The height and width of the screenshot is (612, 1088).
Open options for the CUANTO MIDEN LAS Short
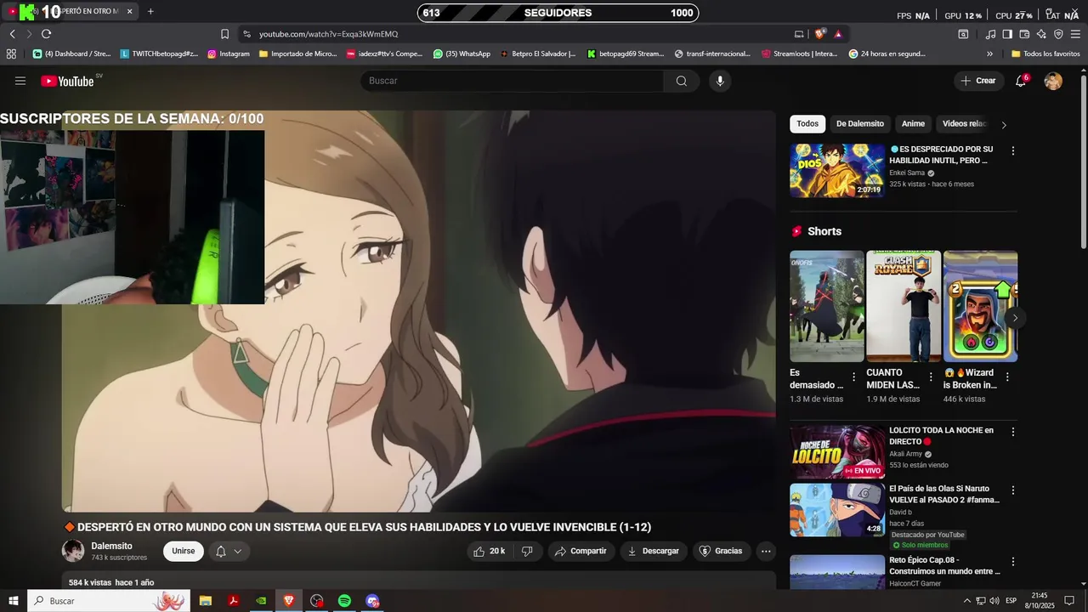click(x=931, y=377)
